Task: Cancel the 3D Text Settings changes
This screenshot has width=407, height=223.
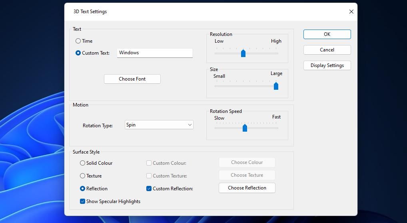Action: 327,50
